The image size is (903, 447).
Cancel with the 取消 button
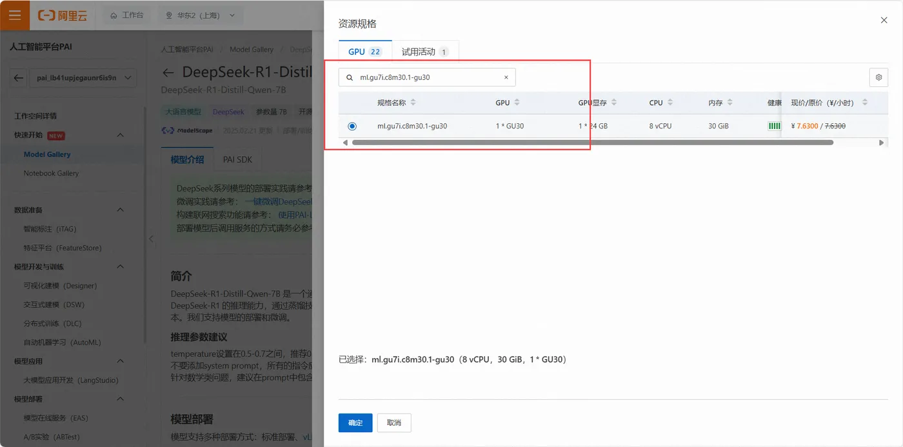(x=394, y=422)
